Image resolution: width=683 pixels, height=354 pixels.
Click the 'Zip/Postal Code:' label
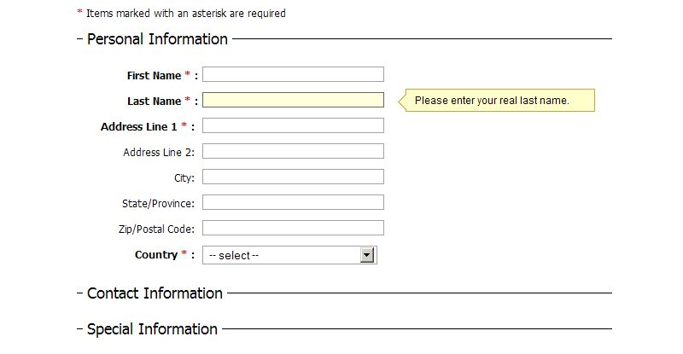156,229
